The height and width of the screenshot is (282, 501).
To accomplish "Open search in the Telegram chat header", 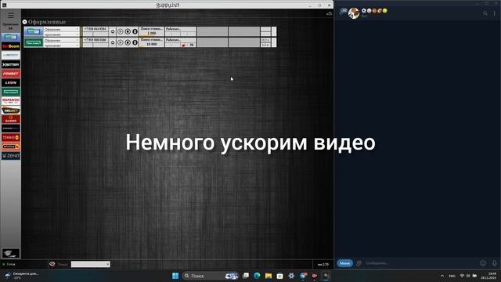I will (x=485, y=13).
